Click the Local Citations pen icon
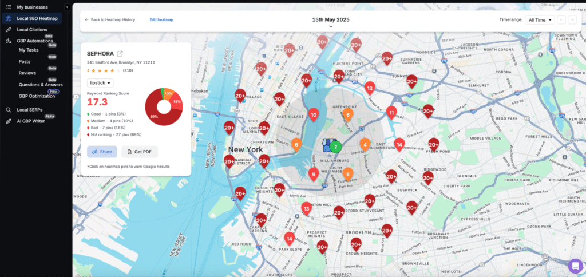 point(9,30)
